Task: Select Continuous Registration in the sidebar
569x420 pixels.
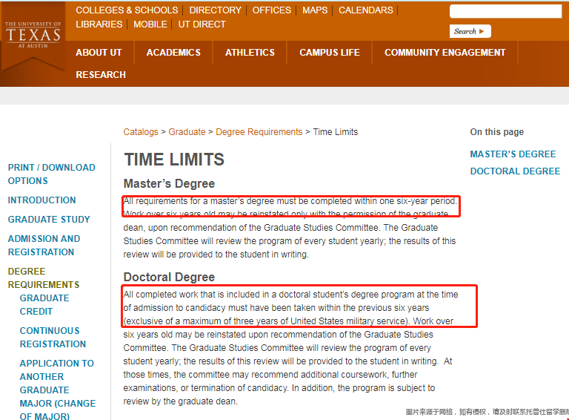Action: tap(53, 338)
